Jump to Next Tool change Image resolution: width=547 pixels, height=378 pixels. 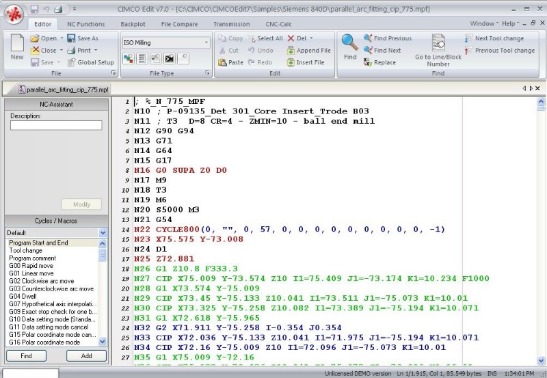click(x=494, y=38)
